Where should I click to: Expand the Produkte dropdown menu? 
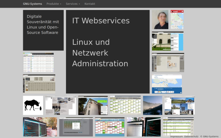(x=54, y=4)
